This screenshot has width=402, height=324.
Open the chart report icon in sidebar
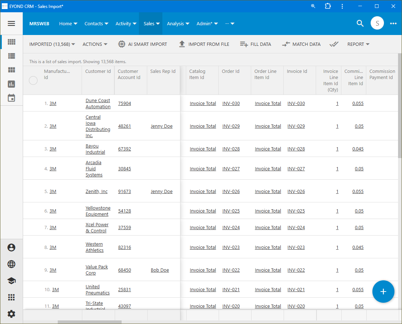[12, 84]
